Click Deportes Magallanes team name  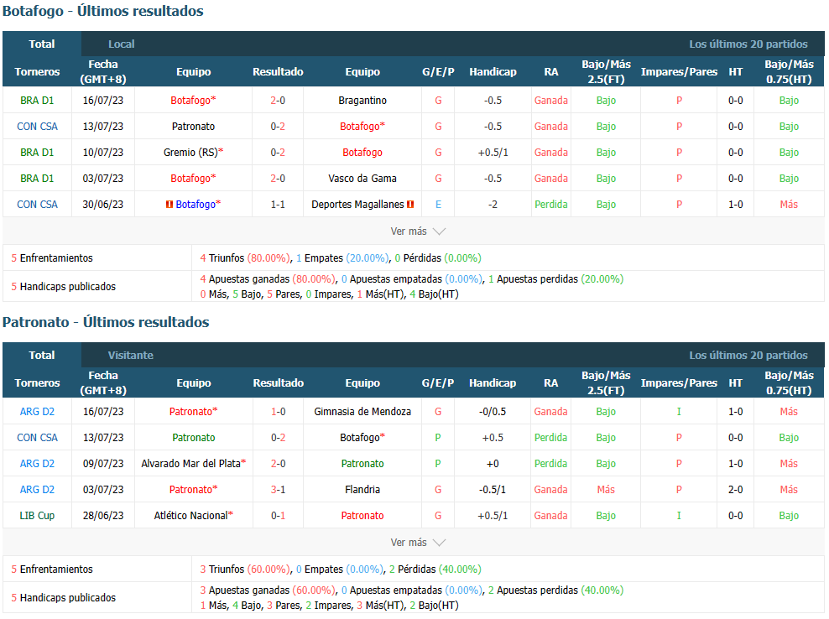357,205
